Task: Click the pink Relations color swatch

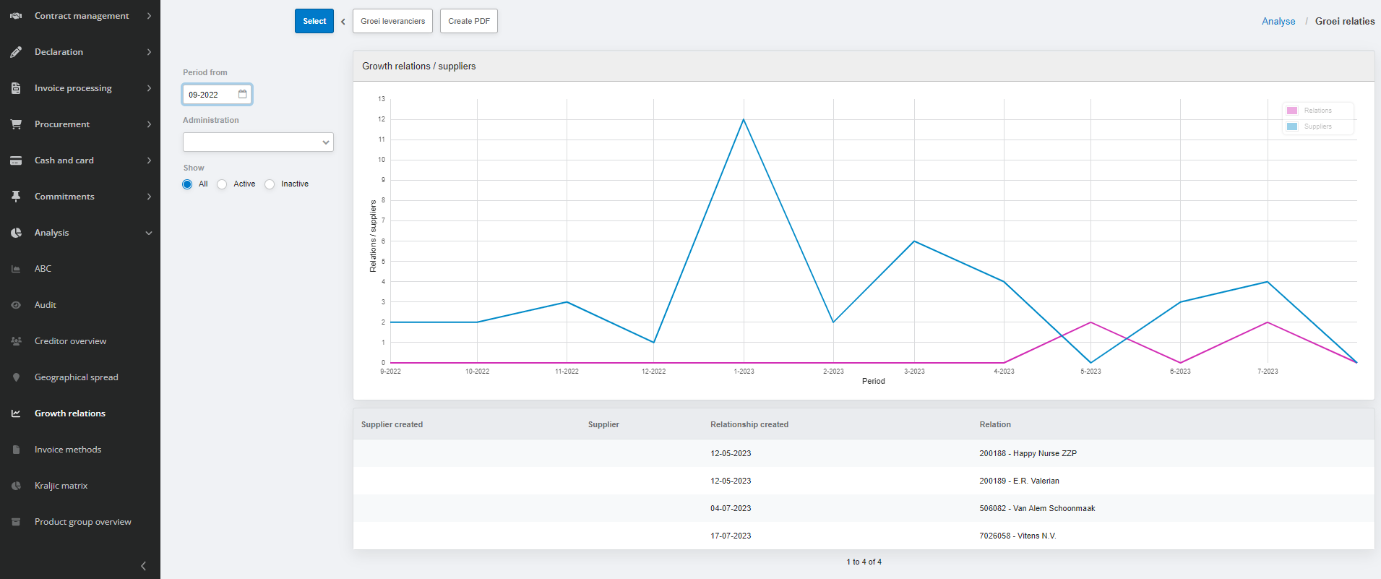Action: click(x=1292, y=111)
